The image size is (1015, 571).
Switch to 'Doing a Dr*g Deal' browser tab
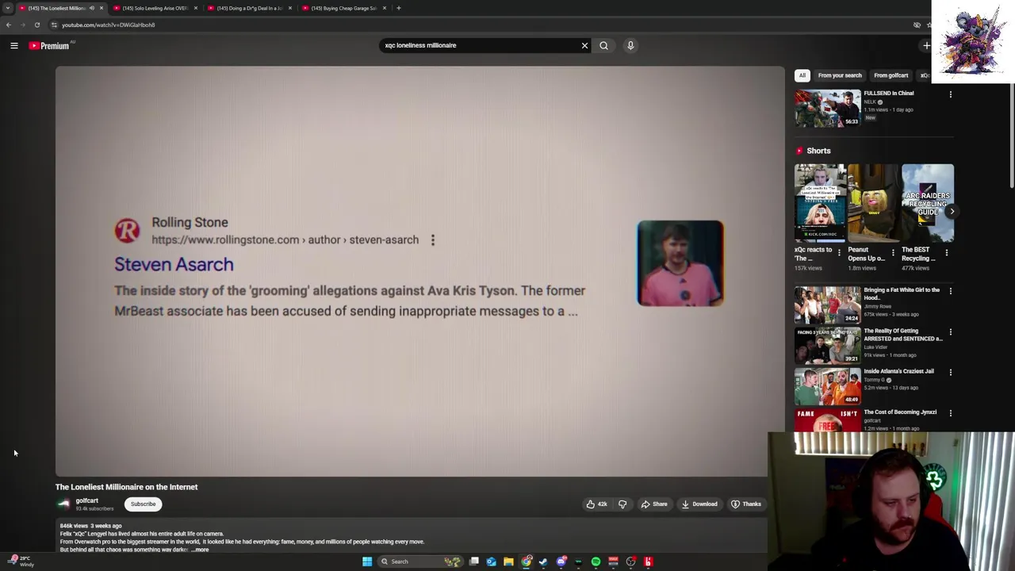tap(249, 8)
